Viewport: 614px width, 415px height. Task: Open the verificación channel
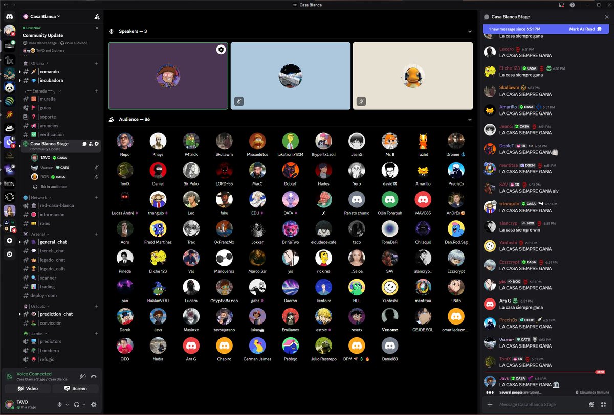(61, 135)
